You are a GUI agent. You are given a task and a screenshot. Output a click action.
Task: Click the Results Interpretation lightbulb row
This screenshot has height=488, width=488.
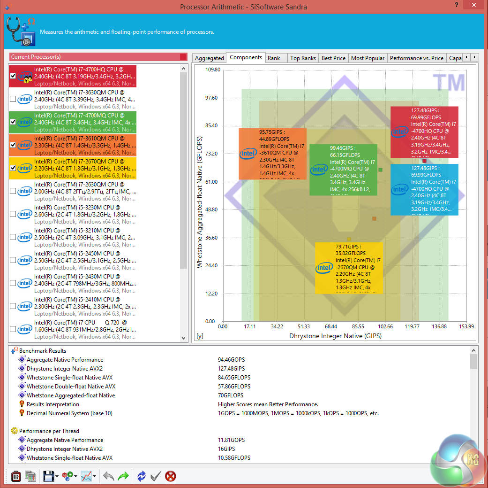pyautogui.click(x=240, y=404)
